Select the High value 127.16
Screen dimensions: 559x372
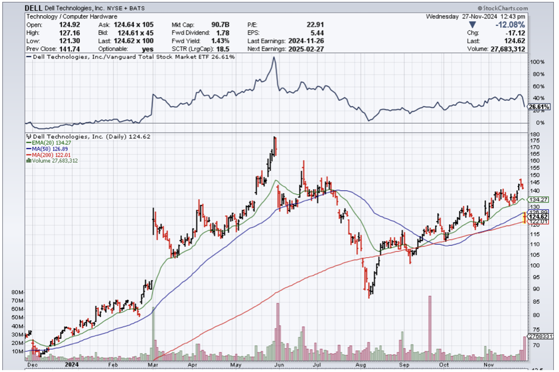(69, 33)
